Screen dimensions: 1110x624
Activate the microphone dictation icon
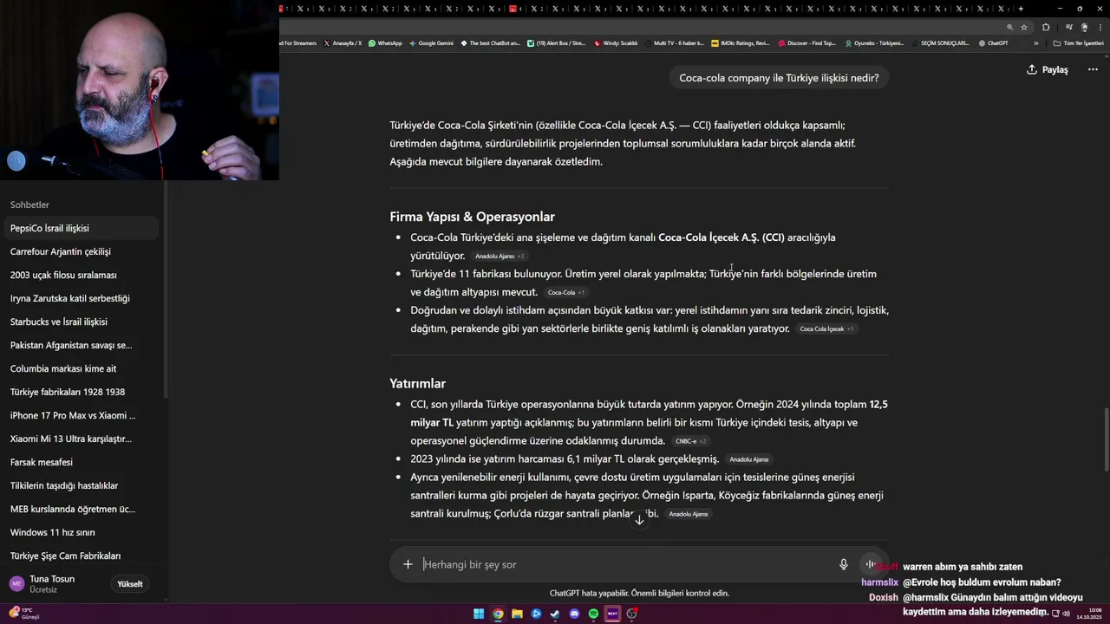[844, 564]
